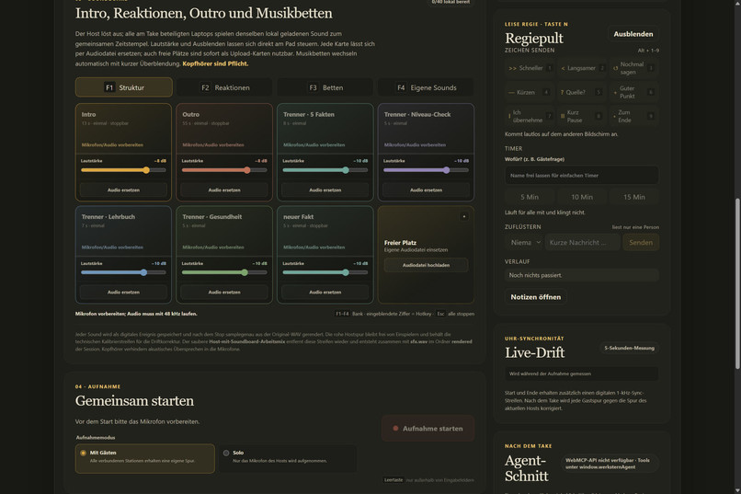Select Solo recording mode
The width and height of the screenshot is (741, 494).
click(287, 458)
